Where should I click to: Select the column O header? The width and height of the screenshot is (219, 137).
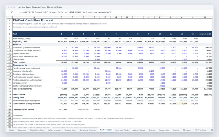click(x=205, y=17)
